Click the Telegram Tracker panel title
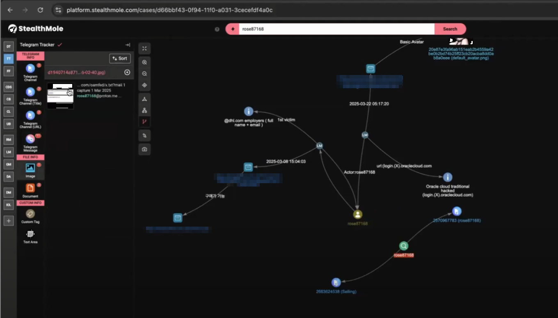Image resolution: width=558 pixels, height=318 pixels. click(x=37, y=45)
